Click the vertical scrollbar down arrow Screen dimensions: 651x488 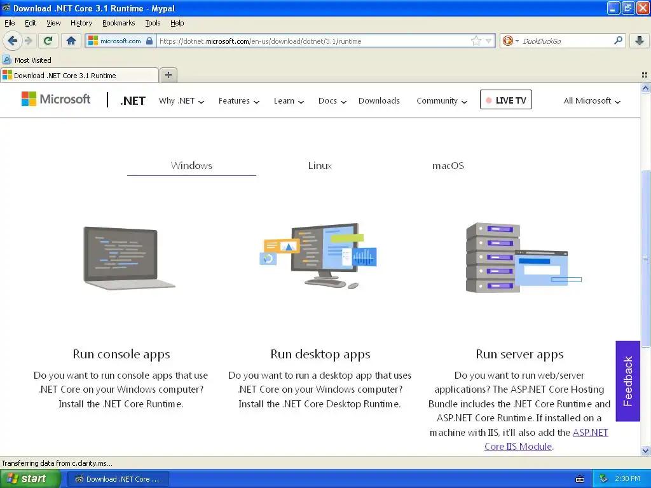click(x=645, y=451)
